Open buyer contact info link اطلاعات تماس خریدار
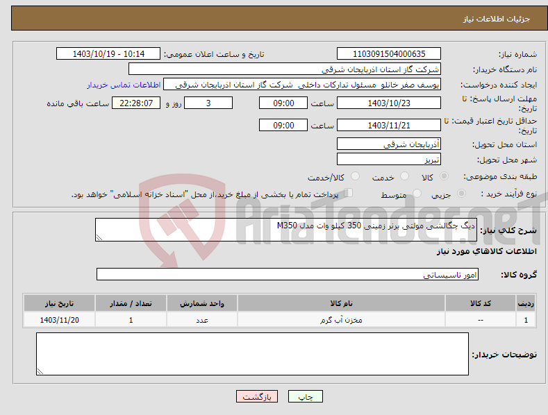The height and width of the screenshot is (415, 548). click(x=124, y=85)
